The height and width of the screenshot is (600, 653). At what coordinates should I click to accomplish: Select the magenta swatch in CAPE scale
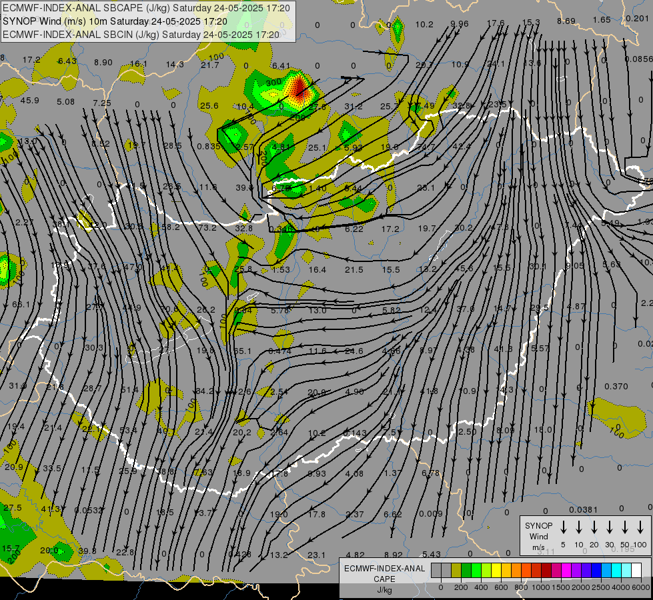pyautogui.click(x=566, y=571)
